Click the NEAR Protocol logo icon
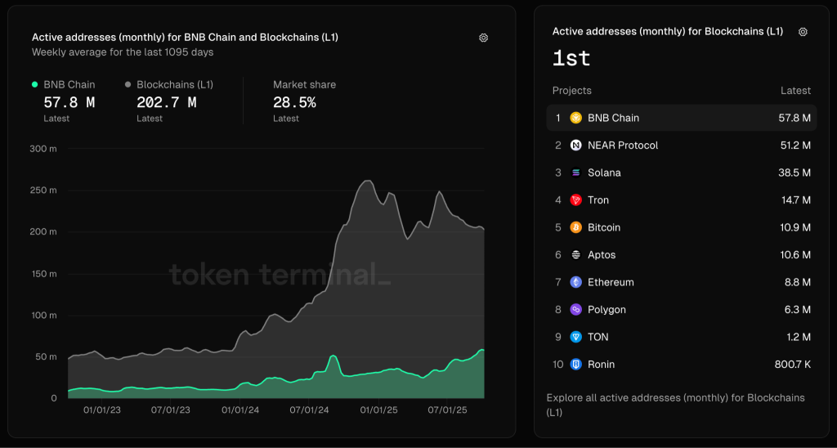The image size is (837, 448). 576,146
